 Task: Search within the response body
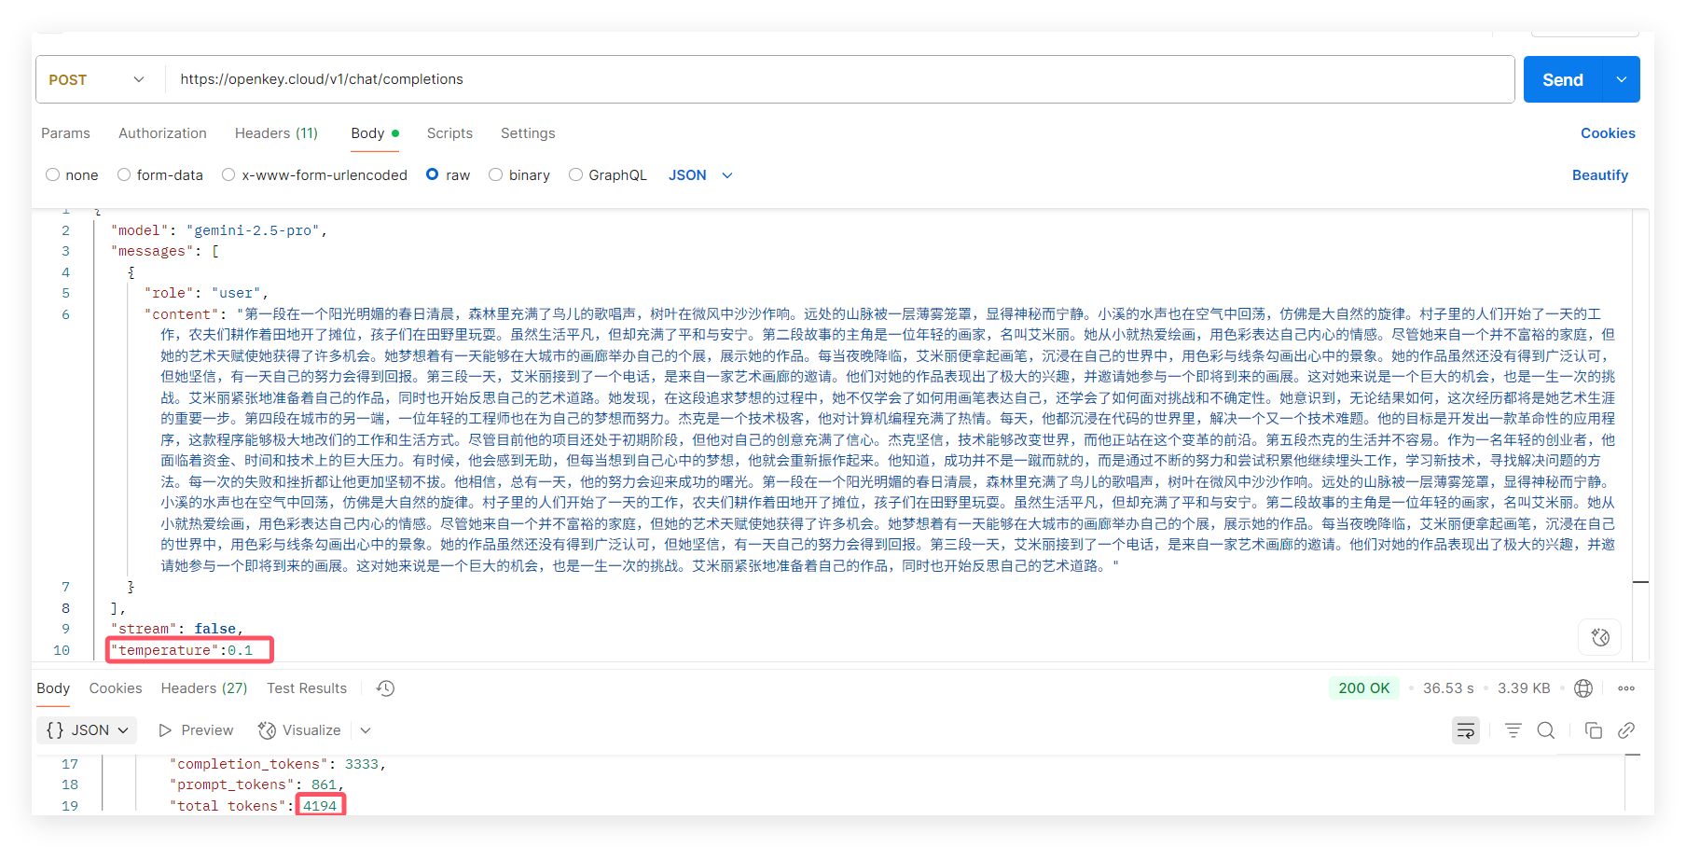click(x=1545, y=730)
